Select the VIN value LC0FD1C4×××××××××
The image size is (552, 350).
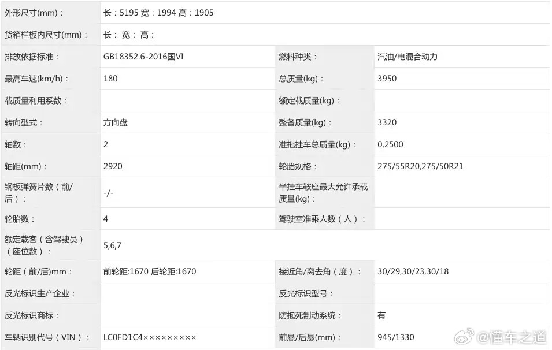coord(150,338)
